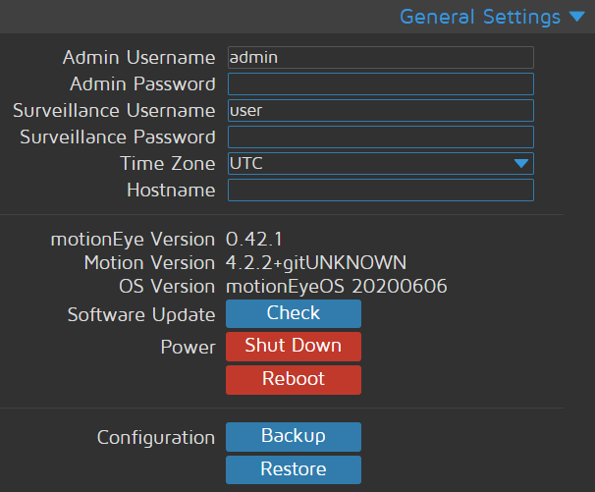Click the Shut Down button
This screenshot has height=492, width=595.
294,347
